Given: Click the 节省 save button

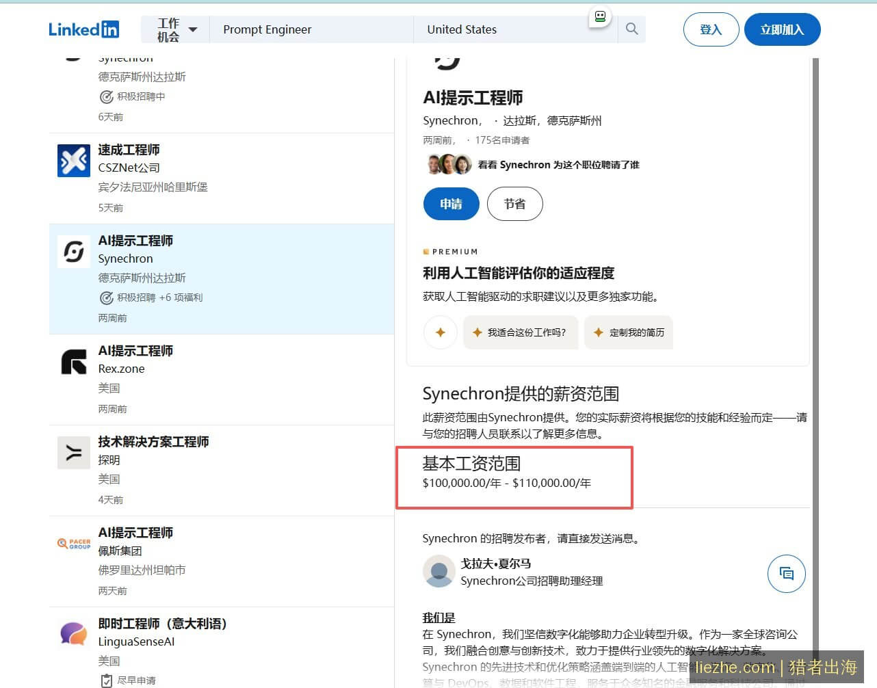Looking at the screenshot, I should pyautogui.click(x=514, y=204).
